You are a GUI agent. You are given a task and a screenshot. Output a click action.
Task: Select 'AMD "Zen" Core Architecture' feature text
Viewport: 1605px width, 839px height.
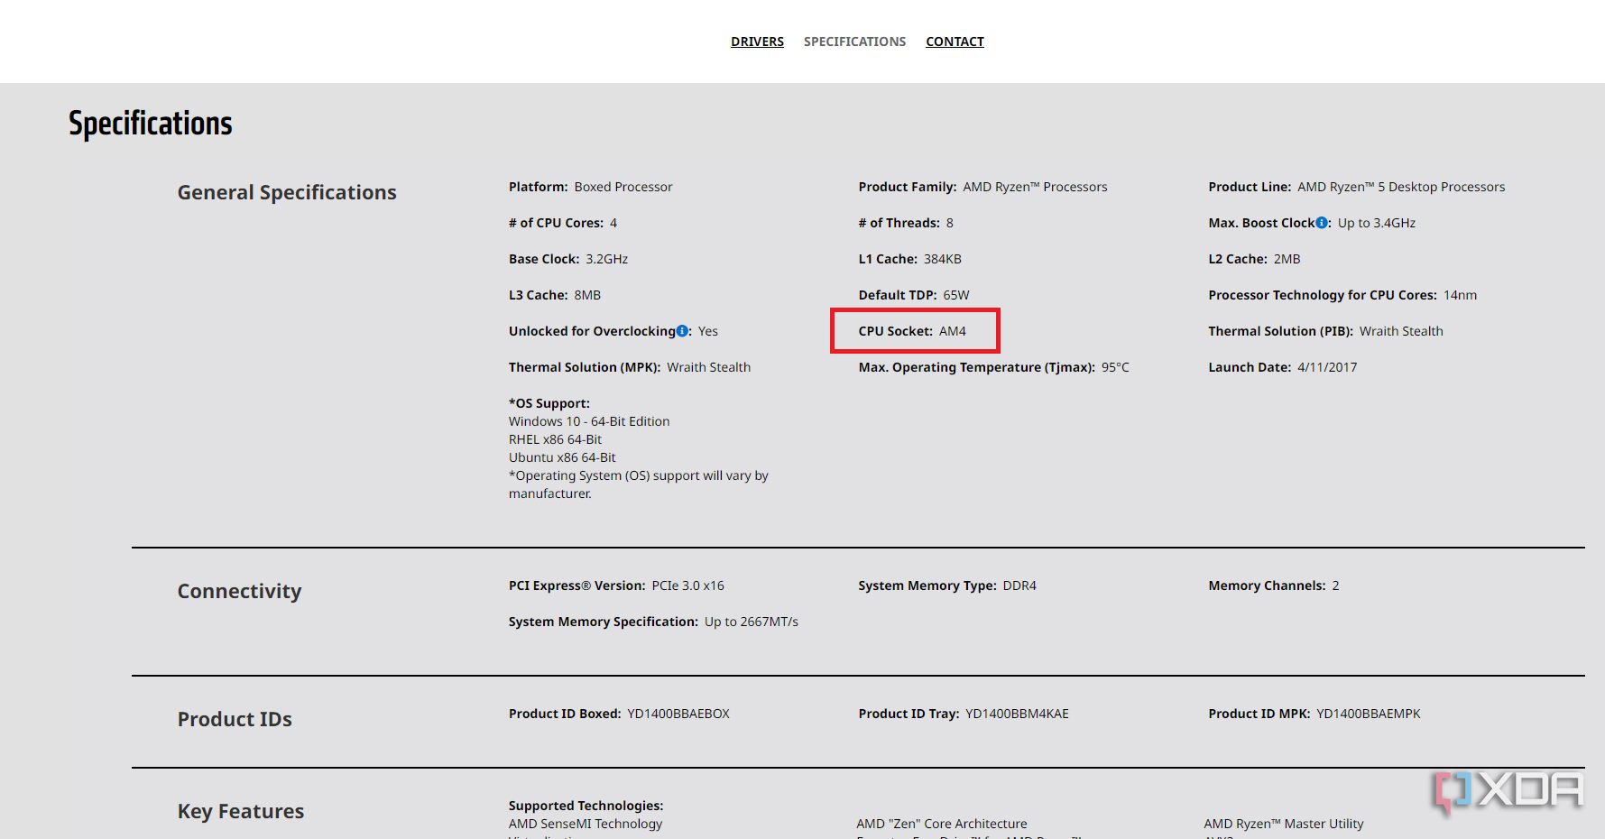pos(942,824)
